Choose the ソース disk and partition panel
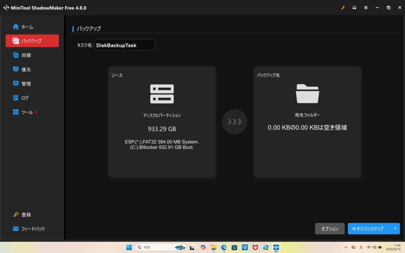The image size is (405, 253). click(162, 121)
